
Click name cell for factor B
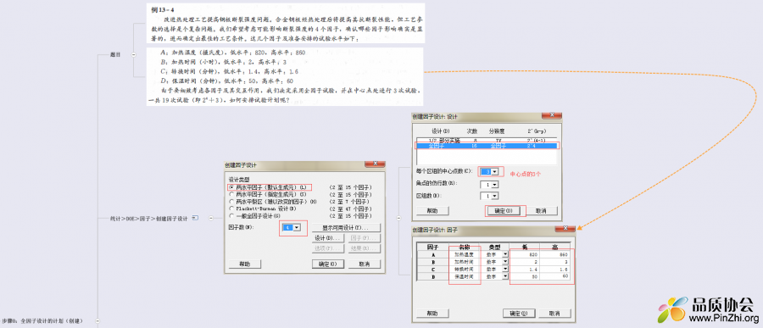tap(465, 261)
